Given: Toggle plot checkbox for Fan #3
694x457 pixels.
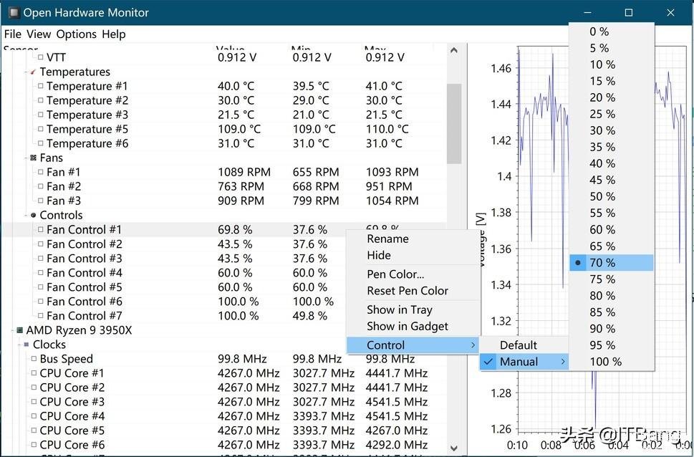Looking at the screenshot, I should 41,201.
